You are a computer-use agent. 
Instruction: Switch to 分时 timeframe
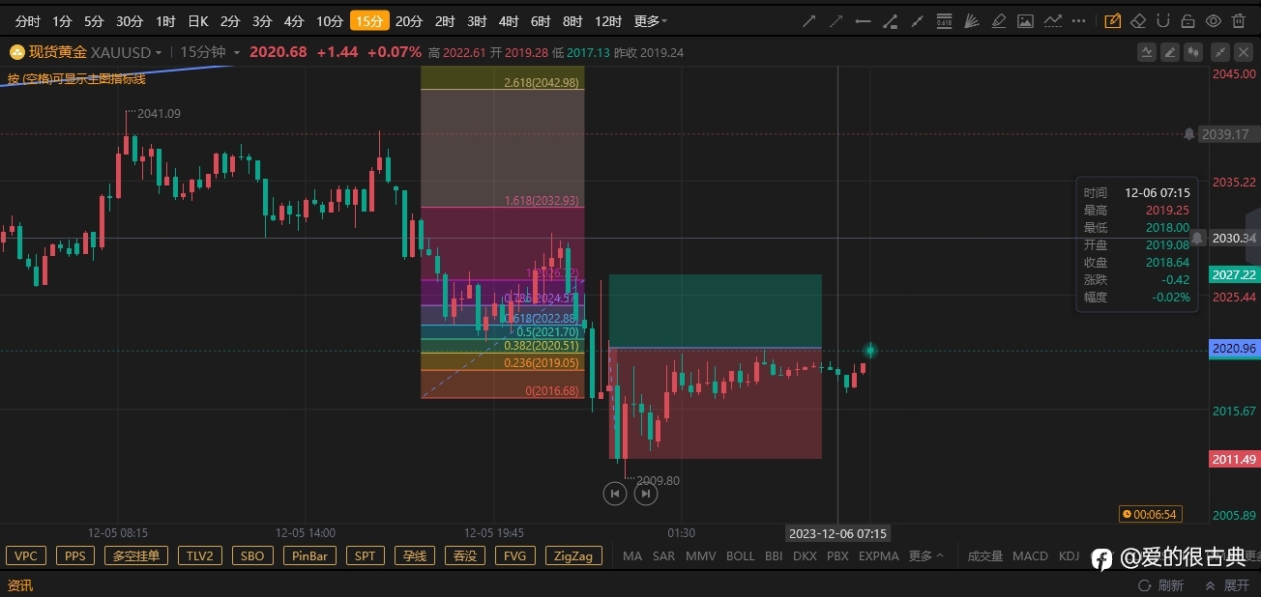(x=28, y=21)
